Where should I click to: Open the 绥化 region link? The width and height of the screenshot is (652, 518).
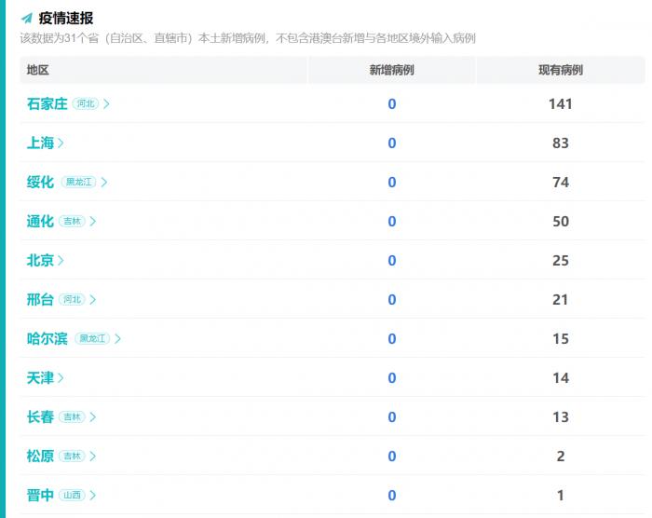click(40, 182)
